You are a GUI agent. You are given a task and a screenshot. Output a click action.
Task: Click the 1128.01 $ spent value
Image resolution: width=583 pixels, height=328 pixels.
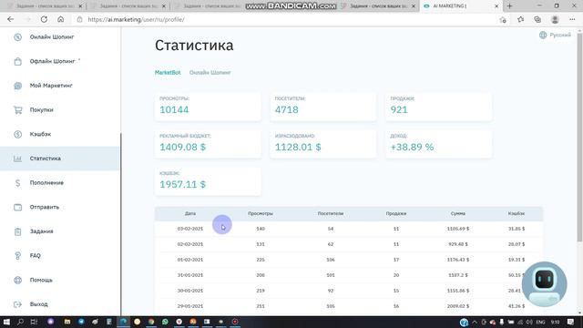pos(298,147)
